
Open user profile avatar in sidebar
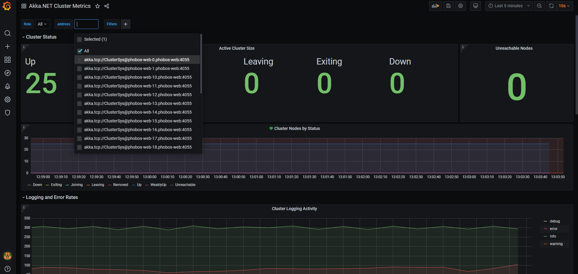pyautogui.click(x=8, y=256)
